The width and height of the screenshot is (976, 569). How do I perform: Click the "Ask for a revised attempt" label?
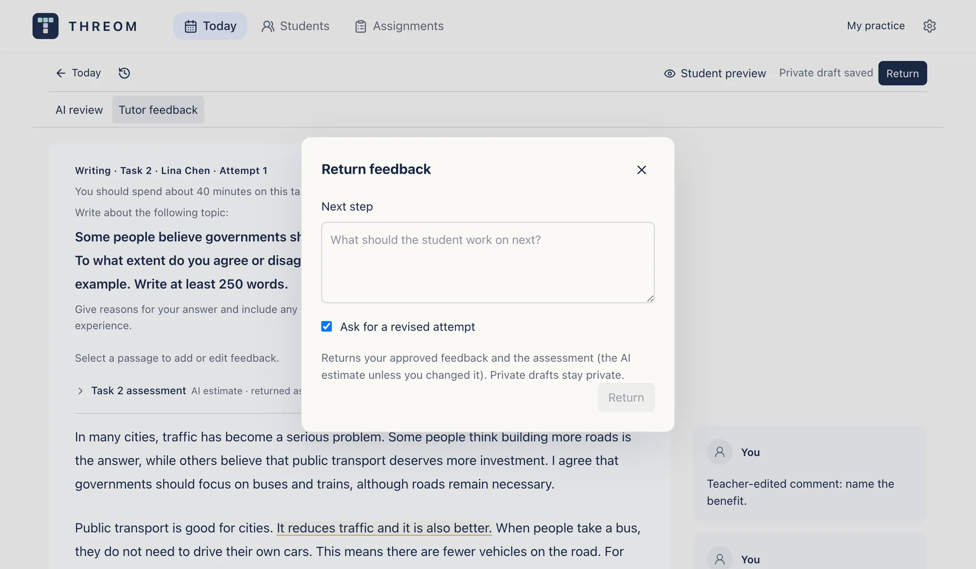(x=407, y=327)
